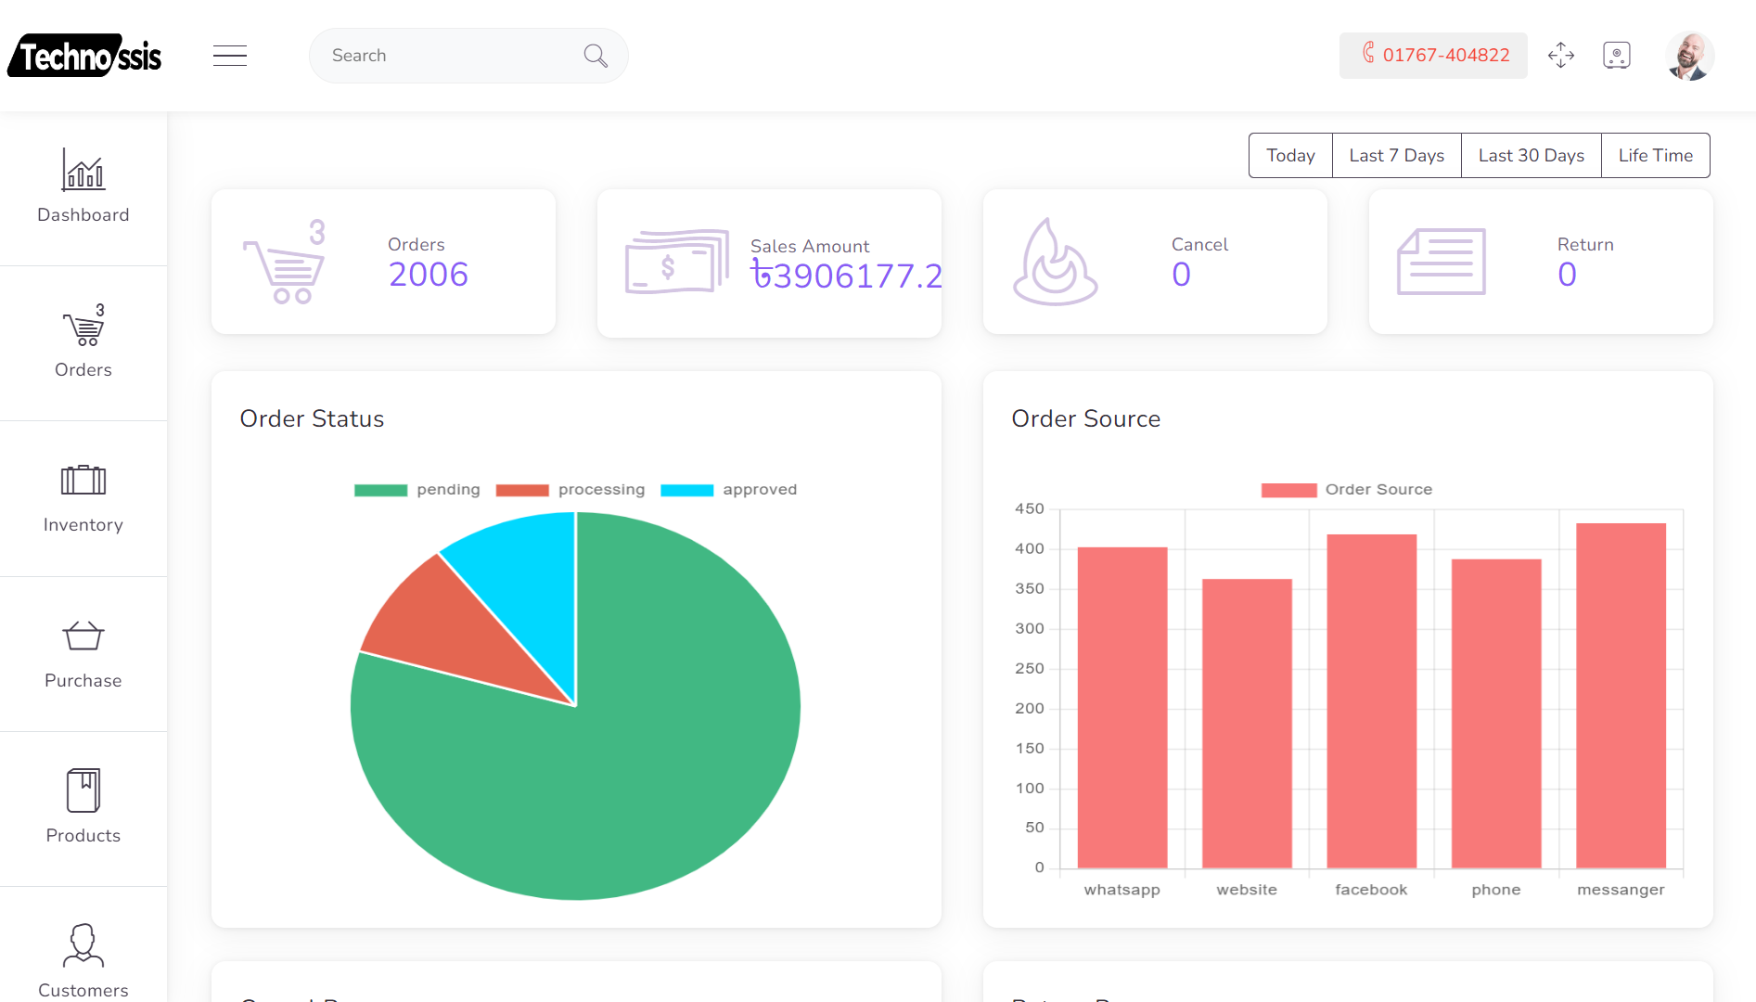This screenshot has height=1002, width=1756.
Task: Click the Sales Amount label
Action: 810,246
